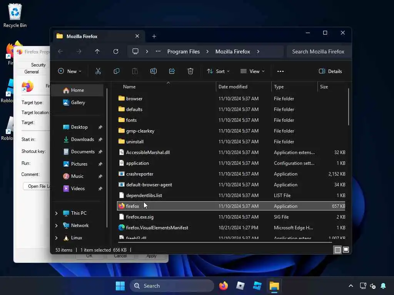Show hidden system tray icons
Image resolution: width=394 pixels, height=295 pixels.
[x=351, y=286]
